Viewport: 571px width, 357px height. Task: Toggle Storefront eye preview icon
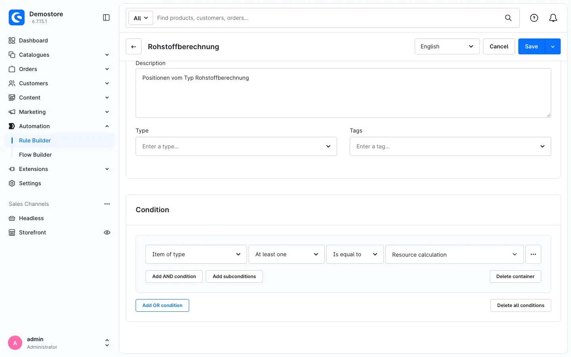pyautogui.click(x=107, y=232)
